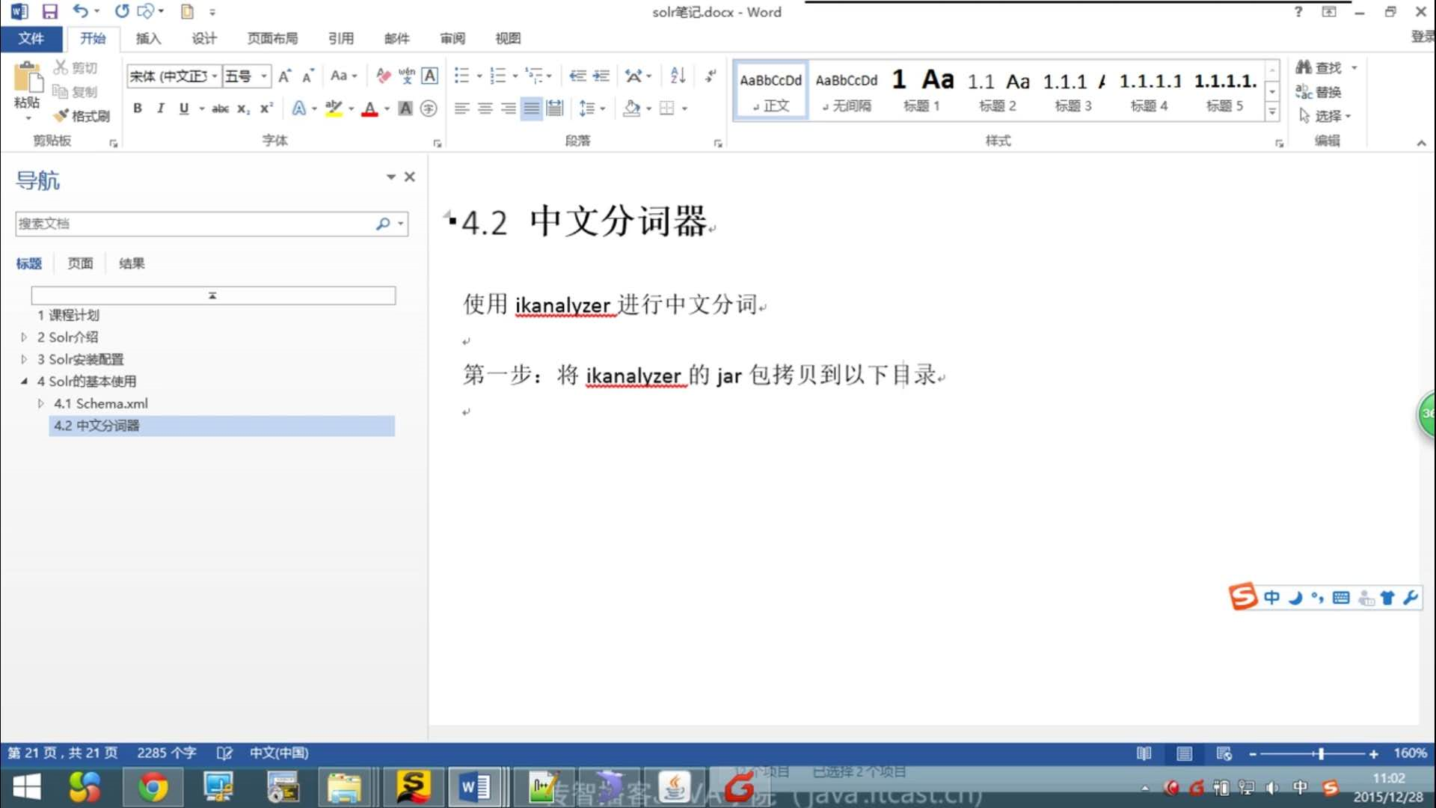Open bullet list style dropdown

coord(479,76)
